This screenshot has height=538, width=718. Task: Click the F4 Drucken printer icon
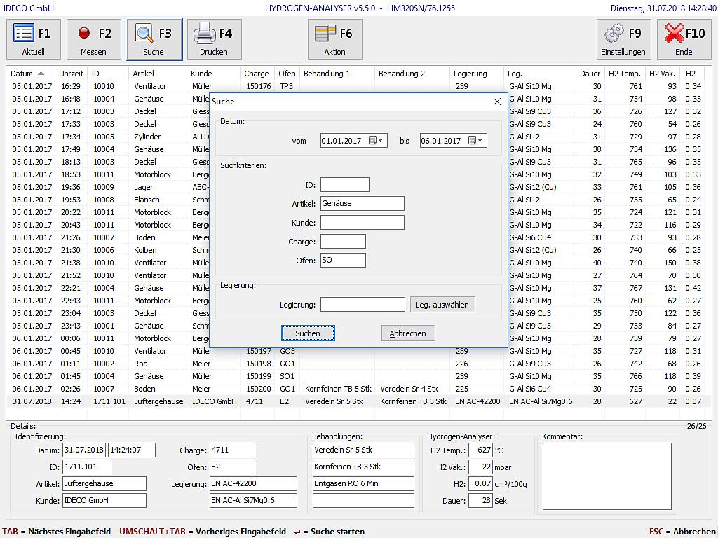tap(205, 33)
